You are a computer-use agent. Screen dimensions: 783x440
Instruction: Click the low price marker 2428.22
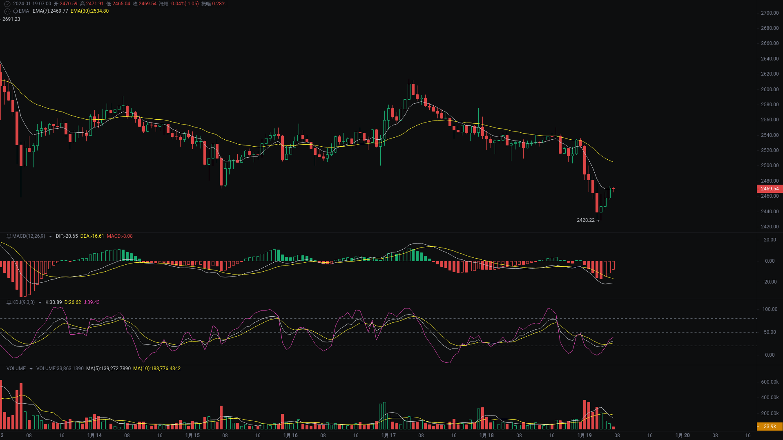point(586,220)
